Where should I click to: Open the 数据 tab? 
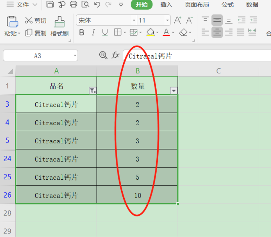click(252, 5)
